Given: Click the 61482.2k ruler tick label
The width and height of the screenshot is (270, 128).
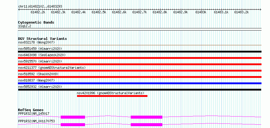Looking at the screenshot, I should pyautogui.click(x=38, y=12).
